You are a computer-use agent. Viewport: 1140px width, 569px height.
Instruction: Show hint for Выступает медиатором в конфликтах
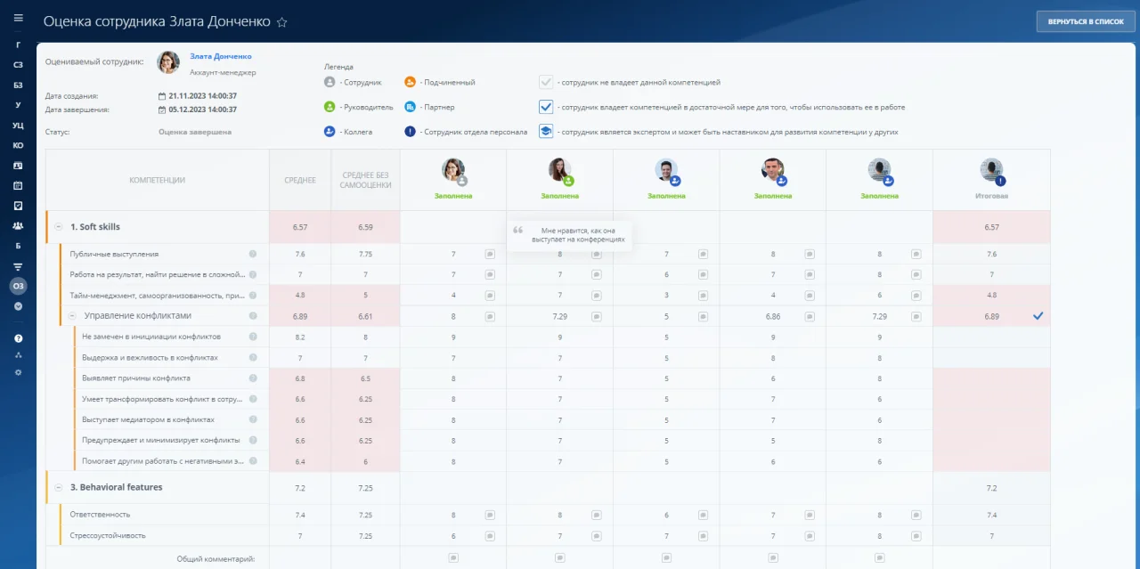(253, 419)
